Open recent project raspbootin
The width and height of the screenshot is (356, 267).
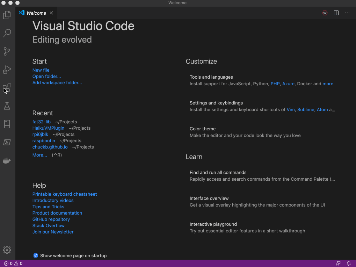point(44,141)
